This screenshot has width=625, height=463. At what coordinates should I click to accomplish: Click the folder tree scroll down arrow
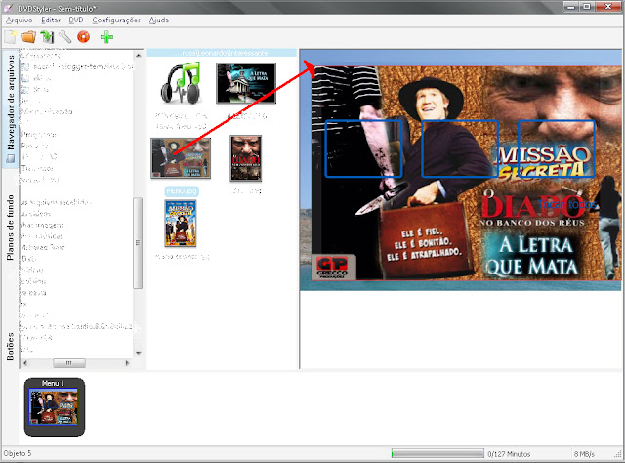[139, 353]
